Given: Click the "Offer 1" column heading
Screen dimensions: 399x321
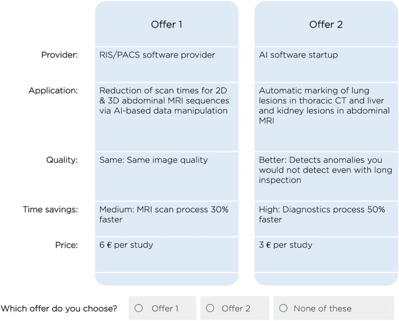Looking at the screenshot, I should [x=167, y=25].
